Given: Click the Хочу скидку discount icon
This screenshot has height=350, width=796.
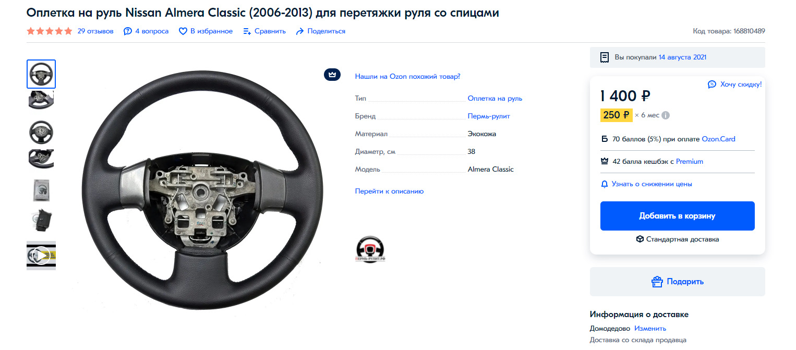Looking at the screenshot, I should 712,85.
